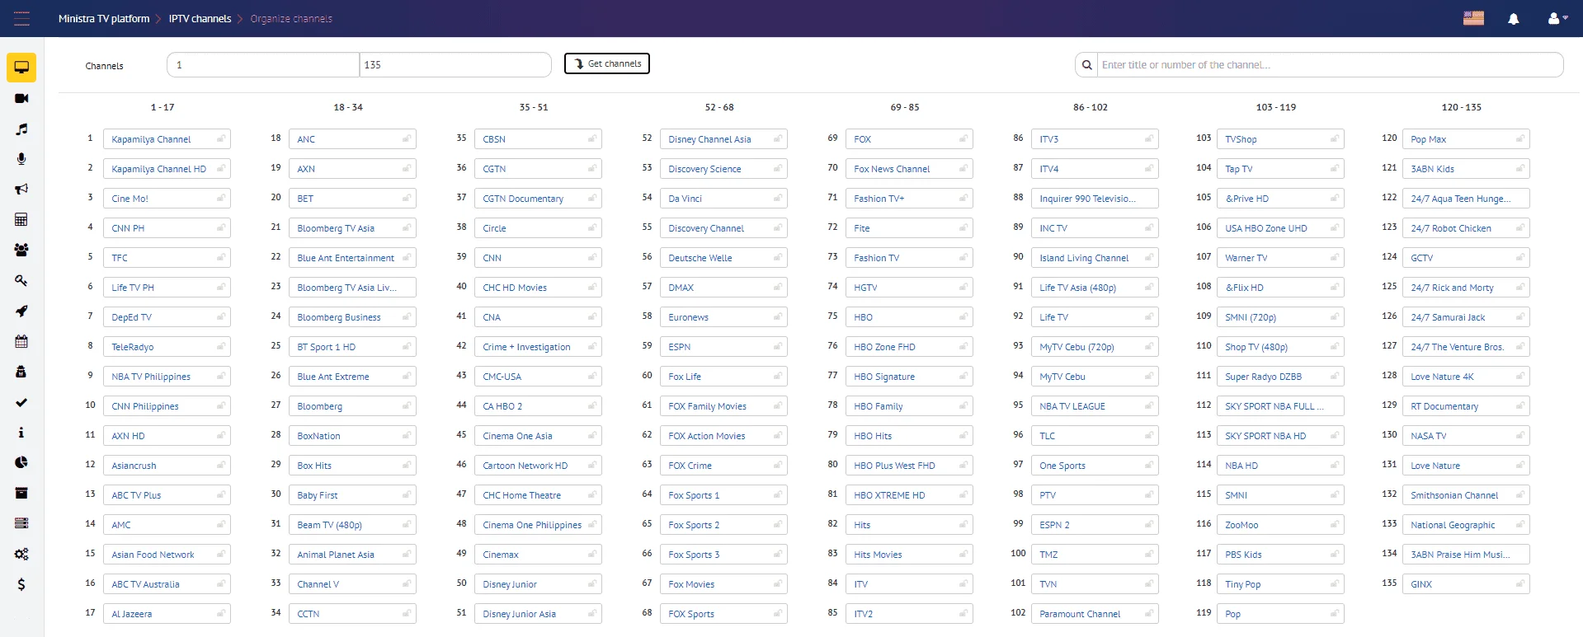Select the HBO XTREME HD channel
This screenshot has width=1583, height=637.
click(x=909, y=494)
